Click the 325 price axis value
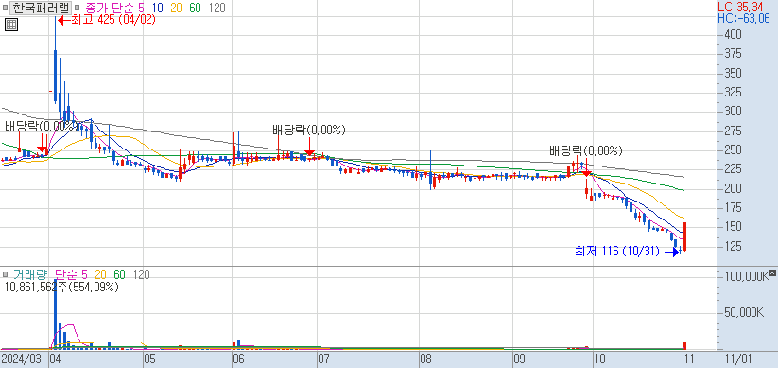 pos(733,93)
